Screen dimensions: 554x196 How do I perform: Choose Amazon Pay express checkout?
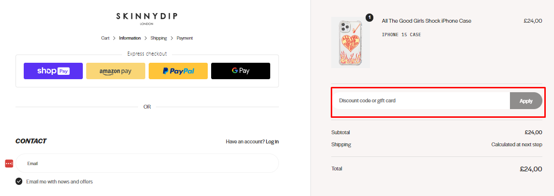(116, 71)
